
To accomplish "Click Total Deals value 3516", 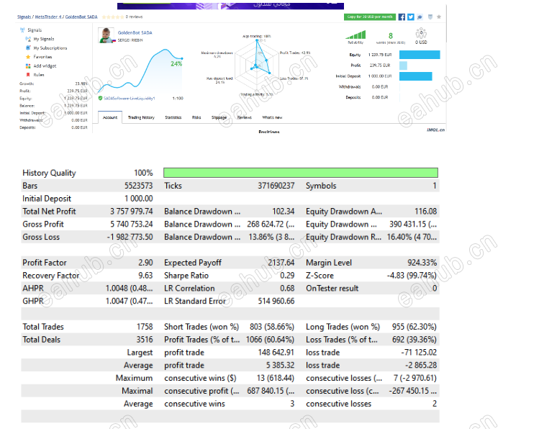I will (145, 340).
